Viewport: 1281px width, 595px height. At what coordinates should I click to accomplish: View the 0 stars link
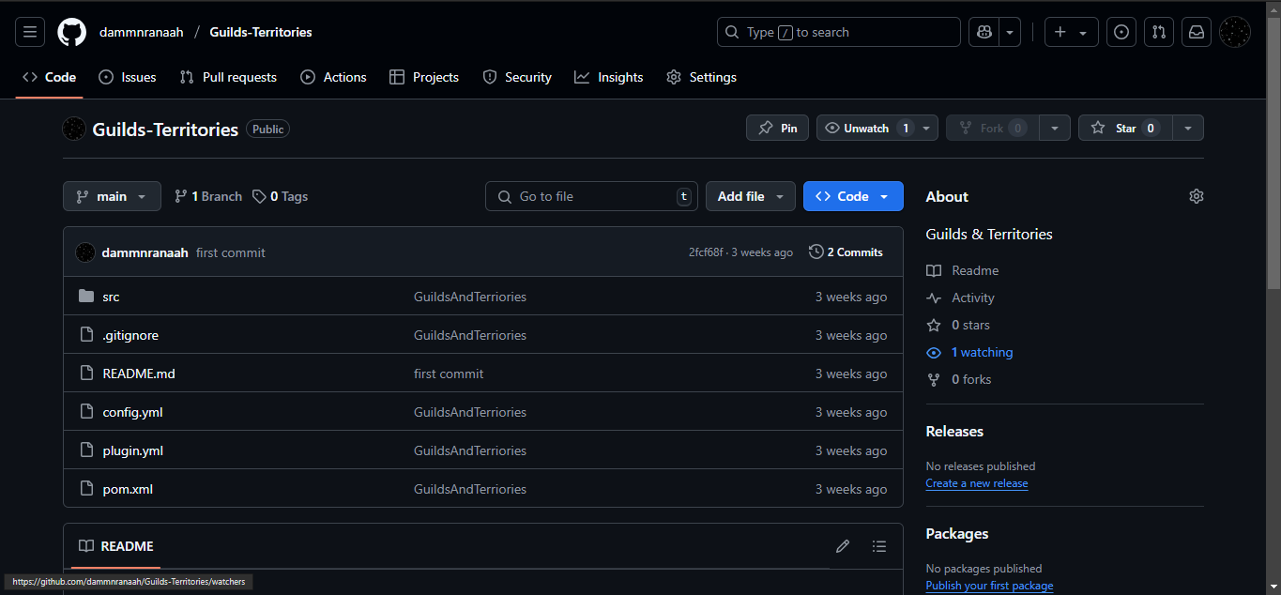[958, 325]
